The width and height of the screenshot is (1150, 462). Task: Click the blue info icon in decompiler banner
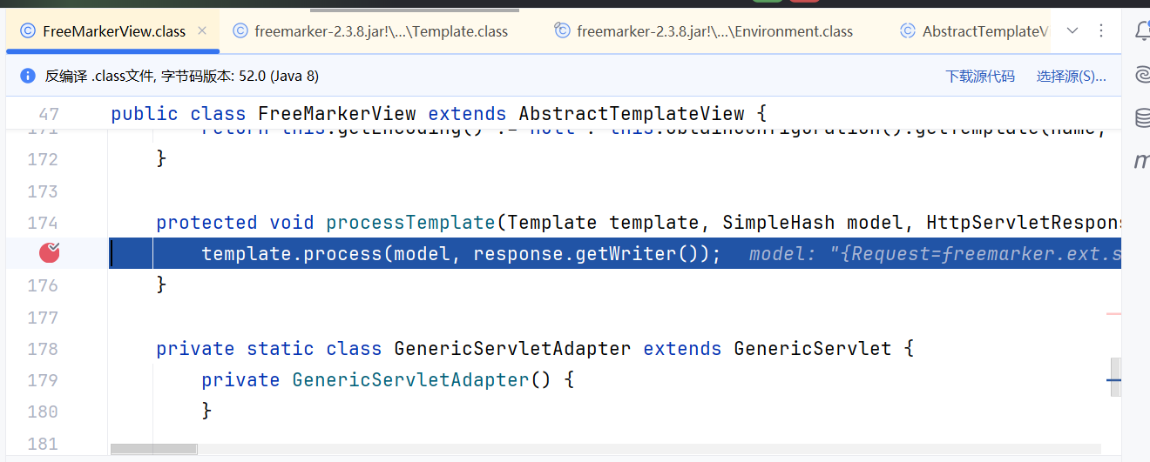pos(28,76)
